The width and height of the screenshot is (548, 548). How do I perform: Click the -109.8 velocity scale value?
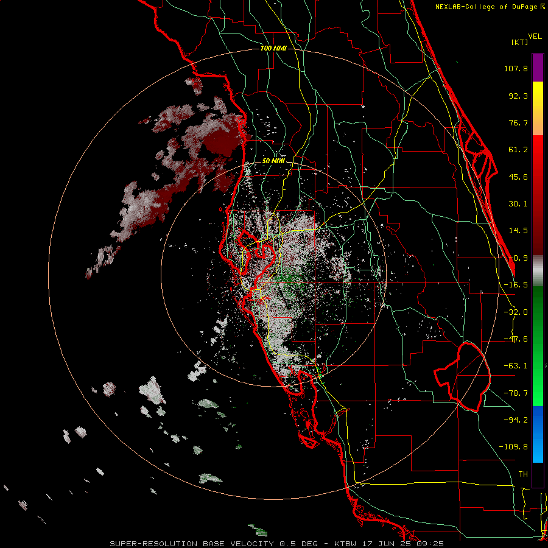[x=513, y=447]
